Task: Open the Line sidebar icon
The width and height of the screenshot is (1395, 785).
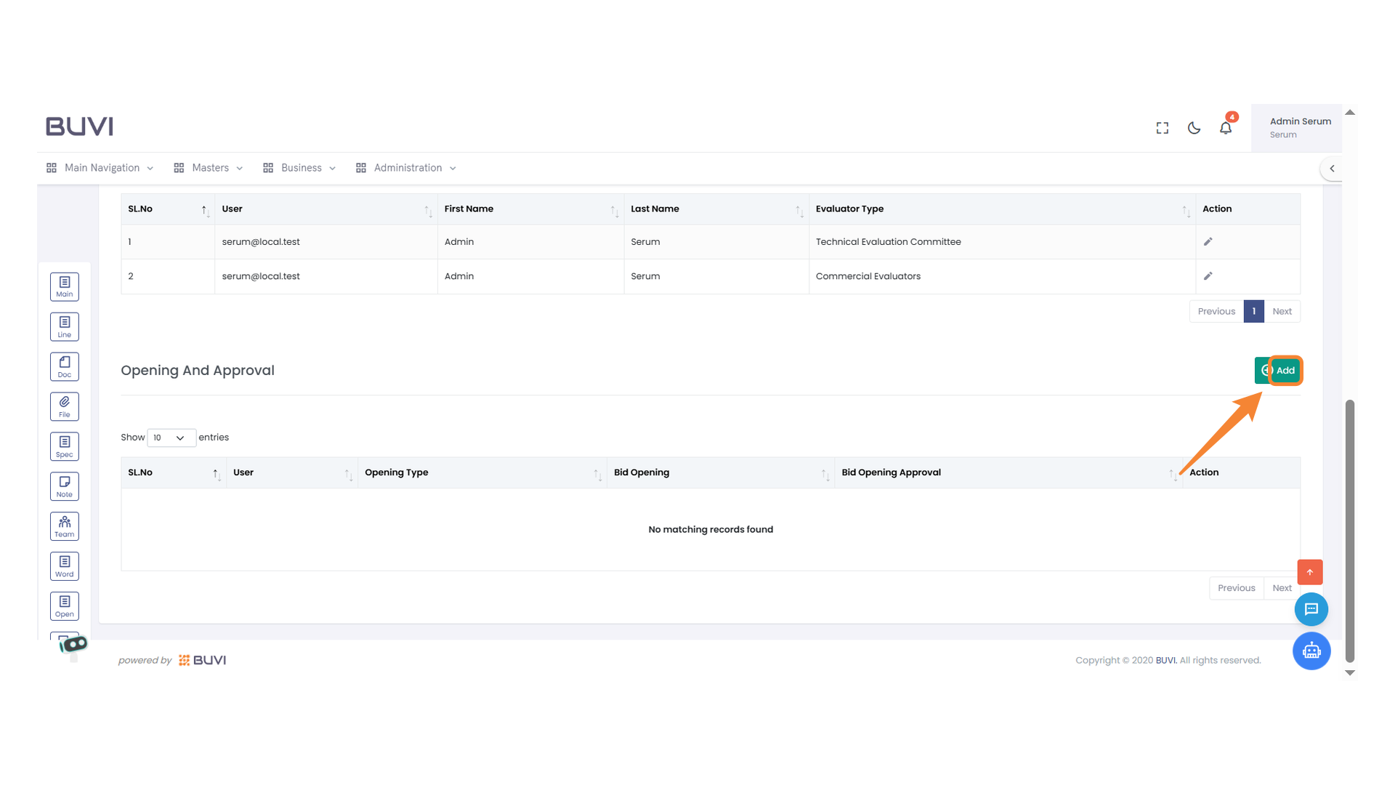Action: [x=64, y=326]
